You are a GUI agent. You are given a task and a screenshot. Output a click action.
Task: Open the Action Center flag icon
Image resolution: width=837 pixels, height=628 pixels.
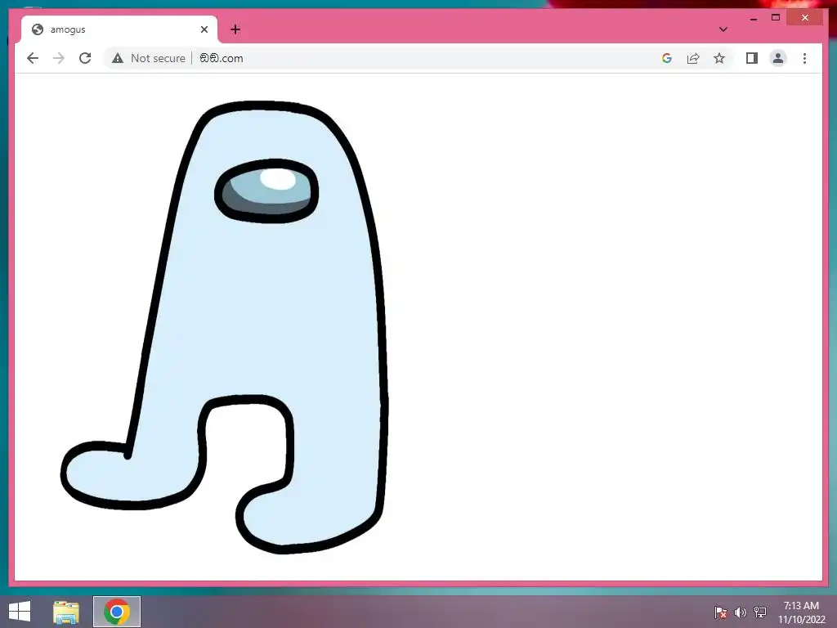coord(720,612)
